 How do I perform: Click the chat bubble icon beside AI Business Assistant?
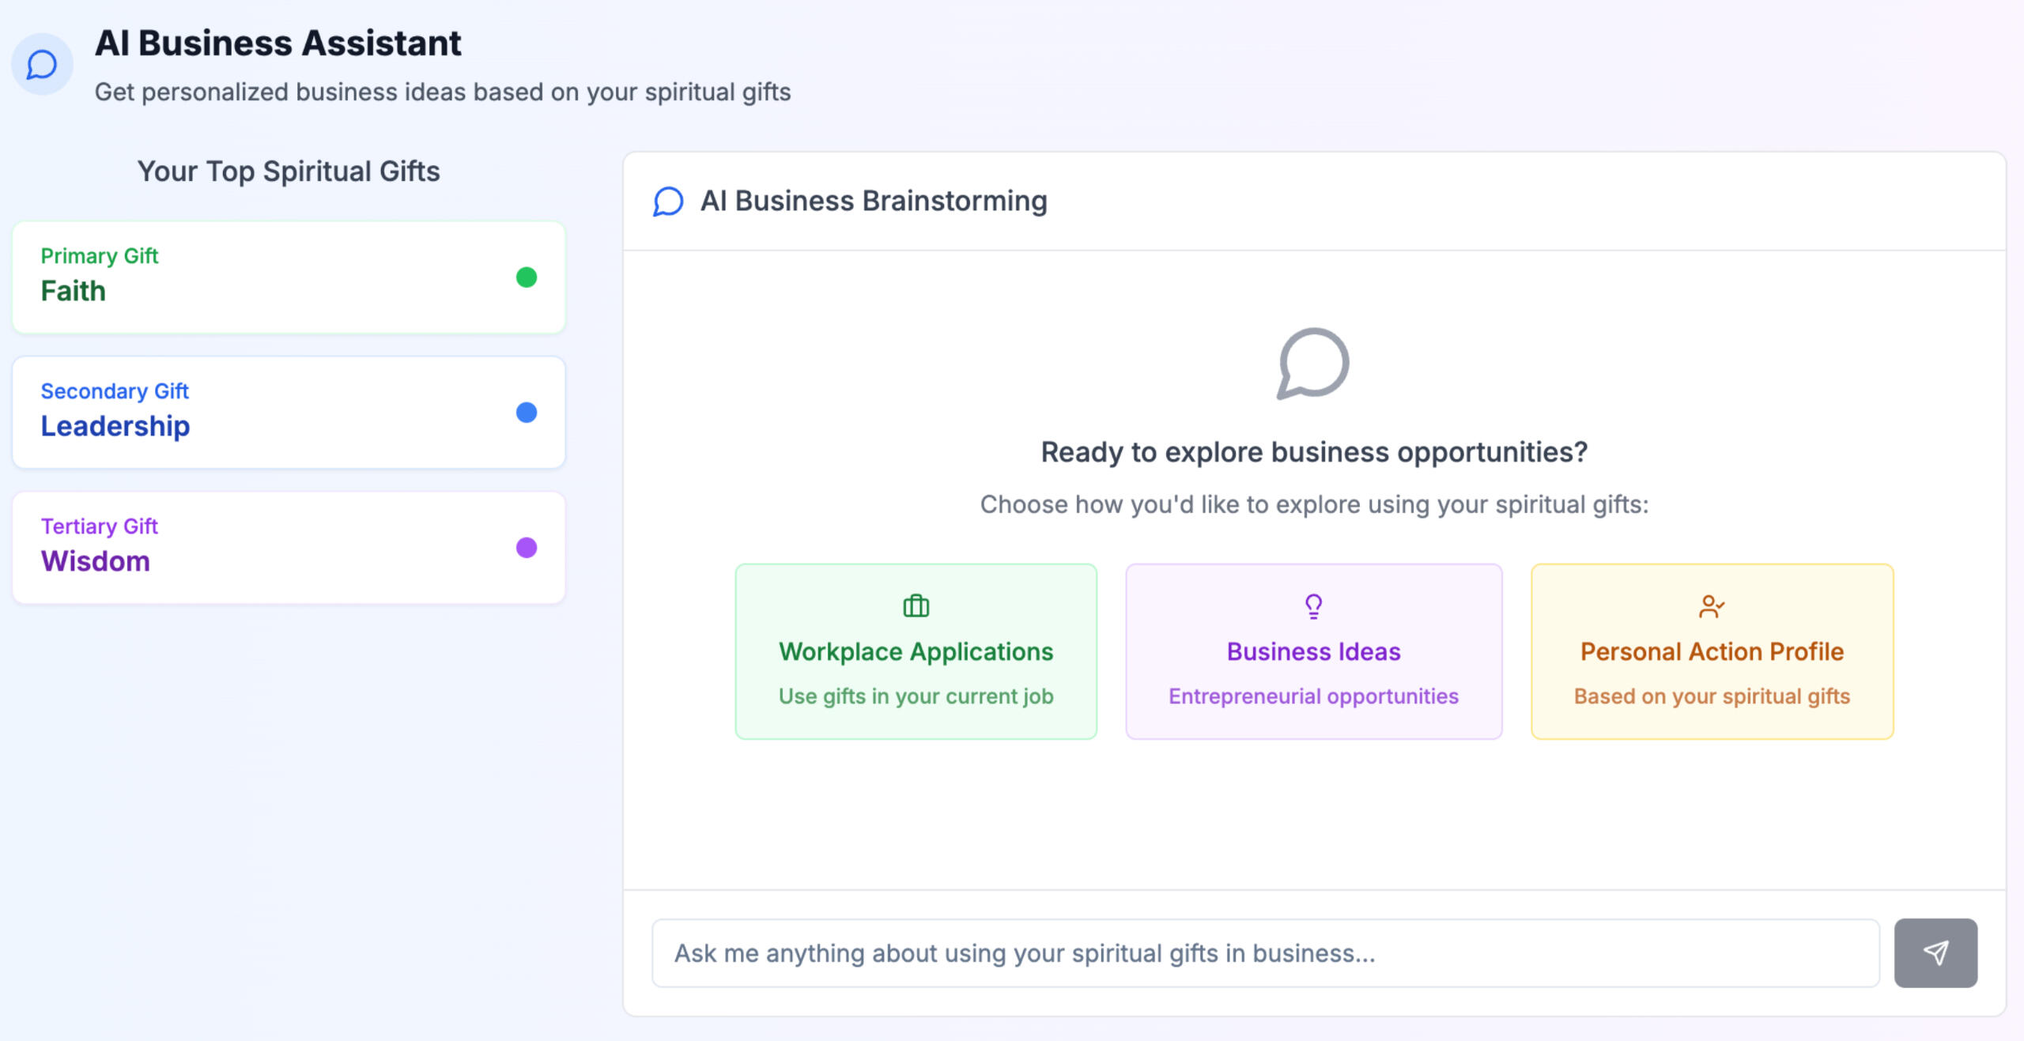click(x=42, y=65)
